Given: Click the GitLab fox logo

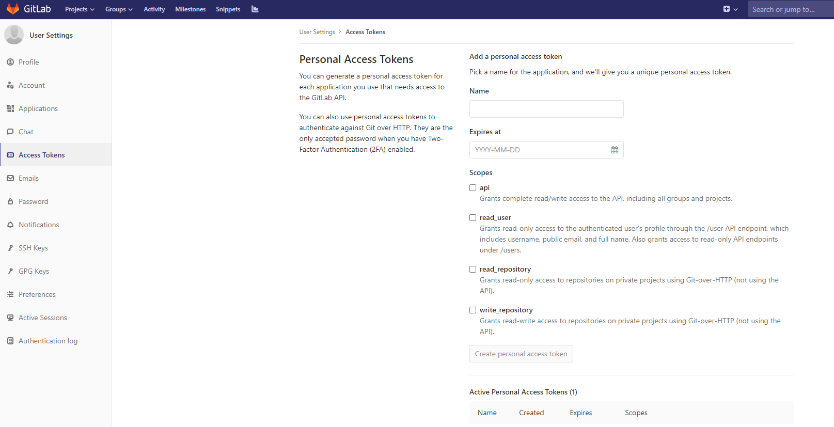Looking at the screenshot, I should tap(13, 9).
